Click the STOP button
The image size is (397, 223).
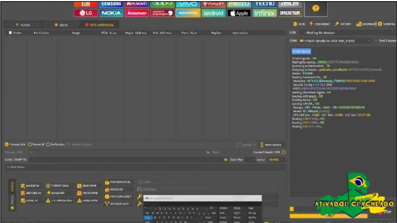(x=385, y=212)
